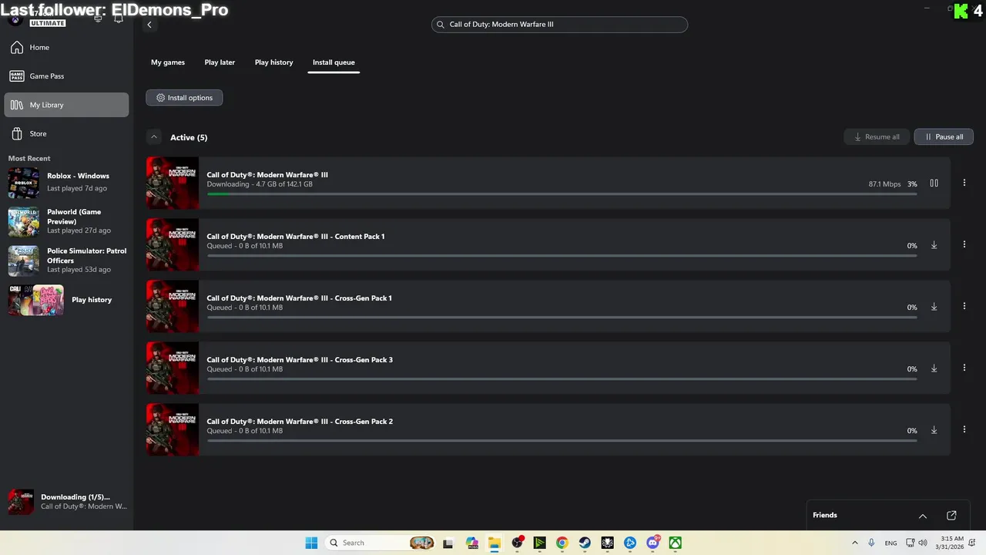986x555 pixels.
Task: Open Install options
Action: [x=184, y=98]
